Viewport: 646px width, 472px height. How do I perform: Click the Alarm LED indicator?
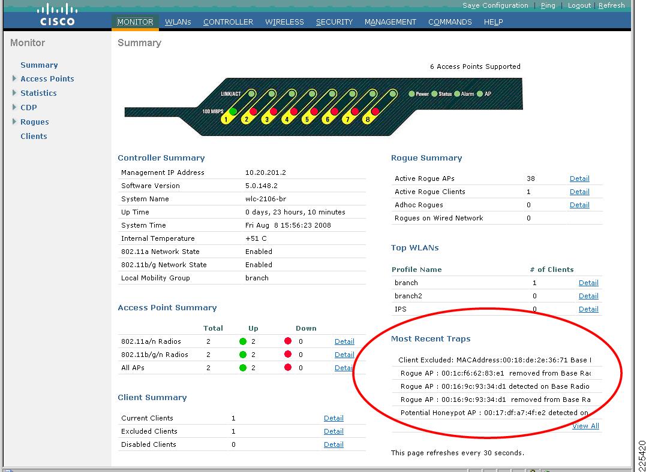tap(457, 94)
